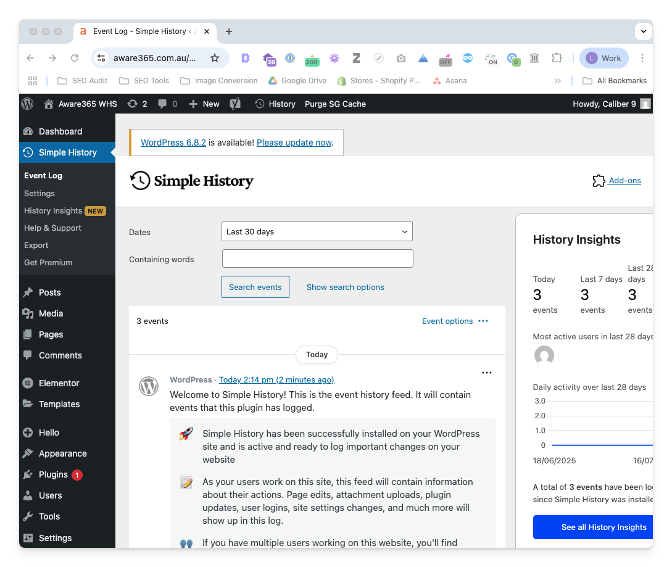Expand Event options menu

[455, 321]
